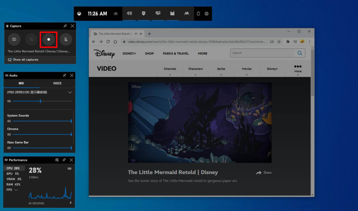Open the widget menu list icon

[115, 14]
